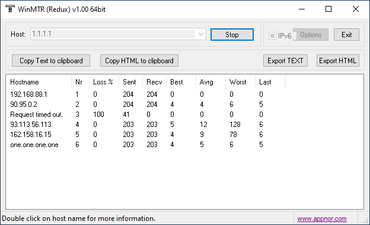The image size is (370, 225).
Task: Click the Loss % column header
Action: pos(104,82)
